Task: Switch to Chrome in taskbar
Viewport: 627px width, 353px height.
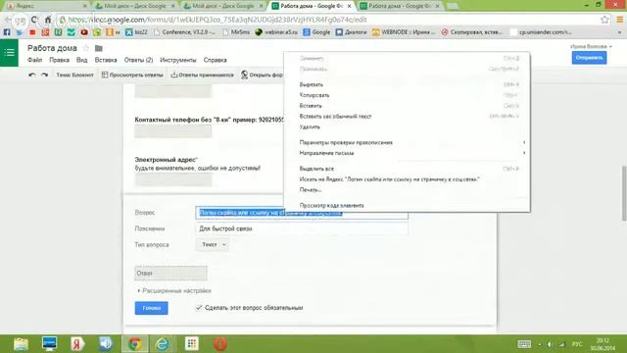Action: point(135,344)
